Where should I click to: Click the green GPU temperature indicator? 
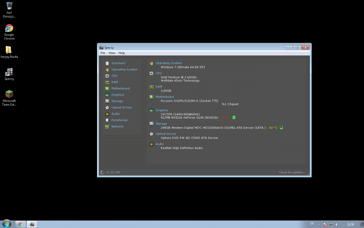point(234,117)
